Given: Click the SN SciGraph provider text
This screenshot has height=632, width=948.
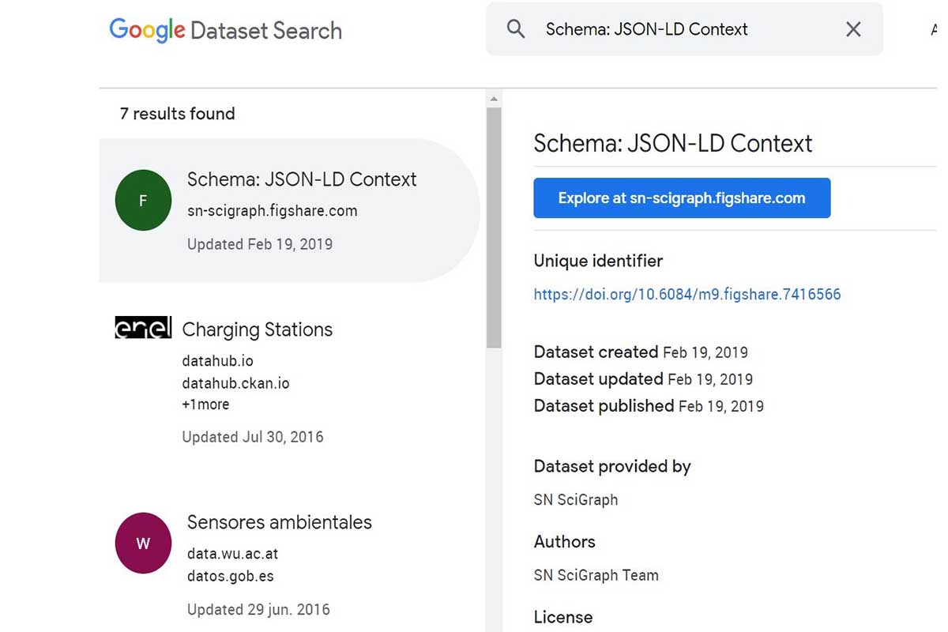Looking at the screenshot, I should [576, 500].
